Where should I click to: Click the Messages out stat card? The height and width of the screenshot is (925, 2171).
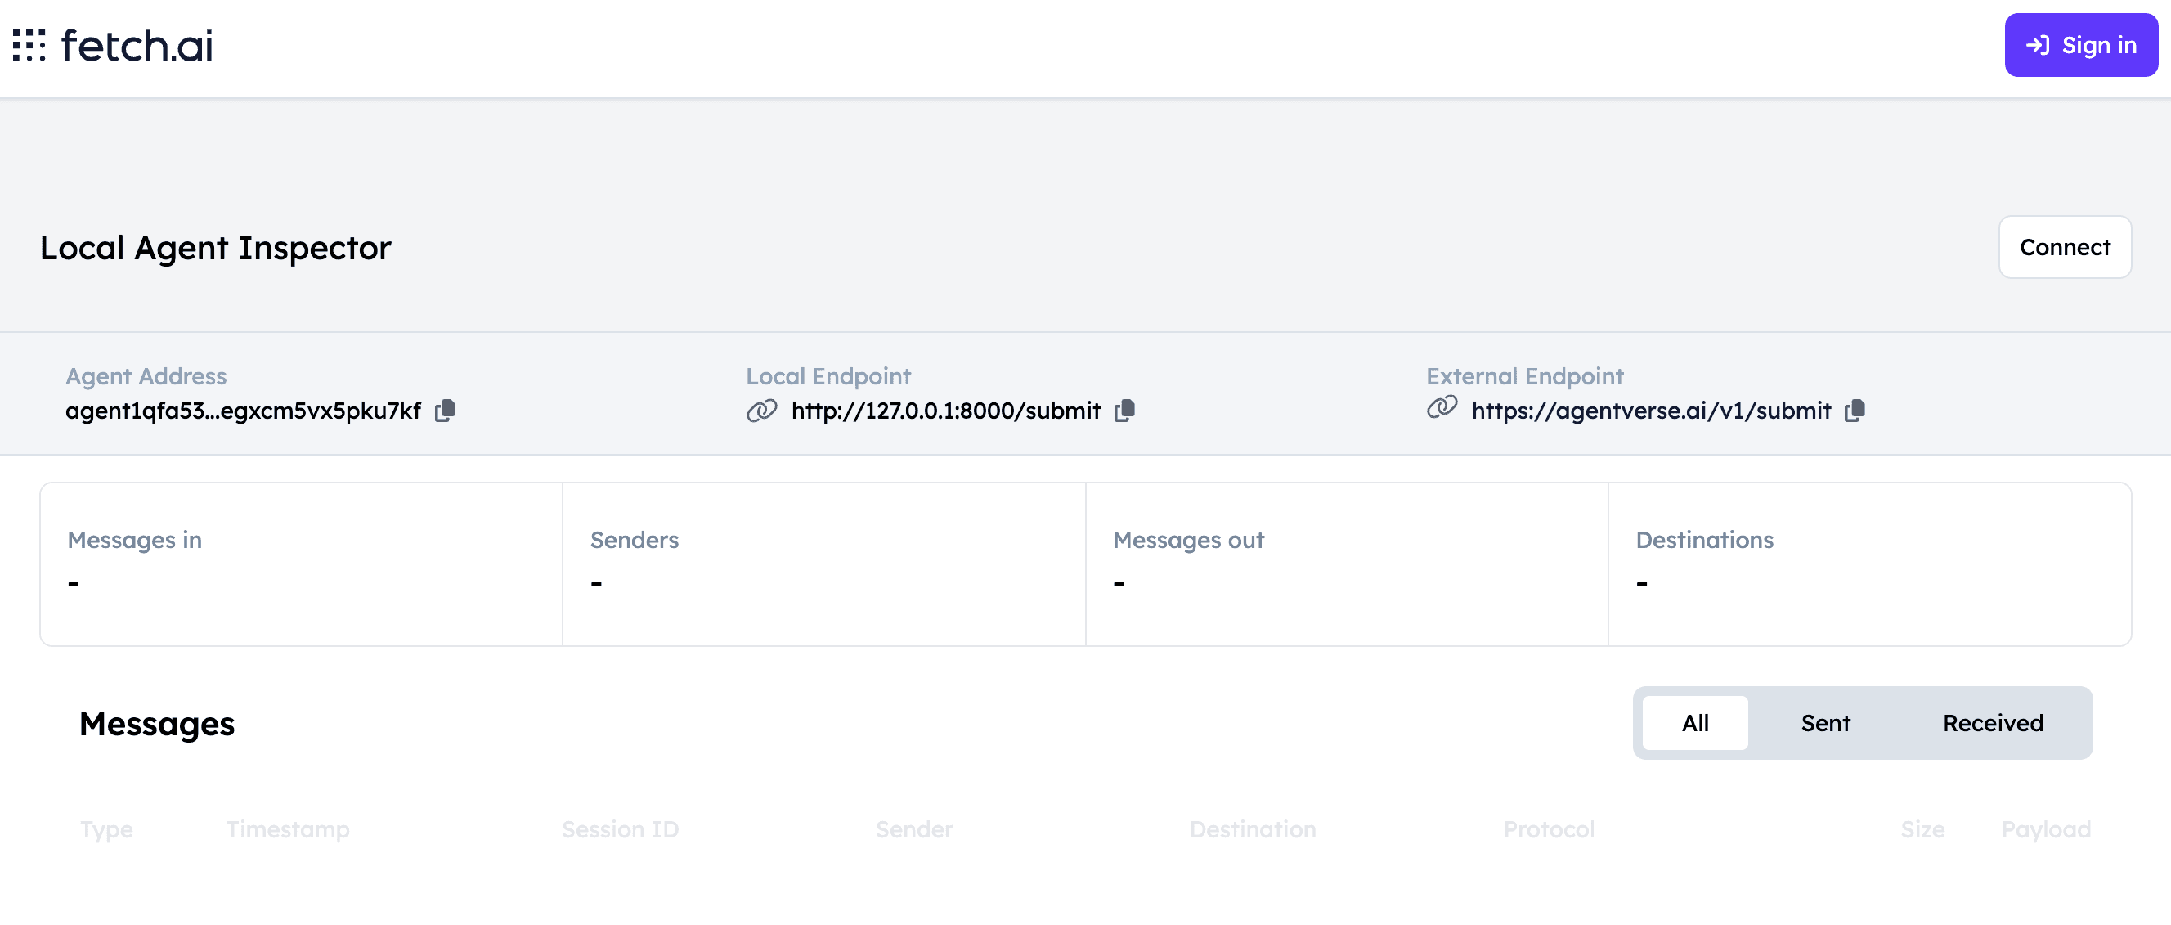point(1346,564)
